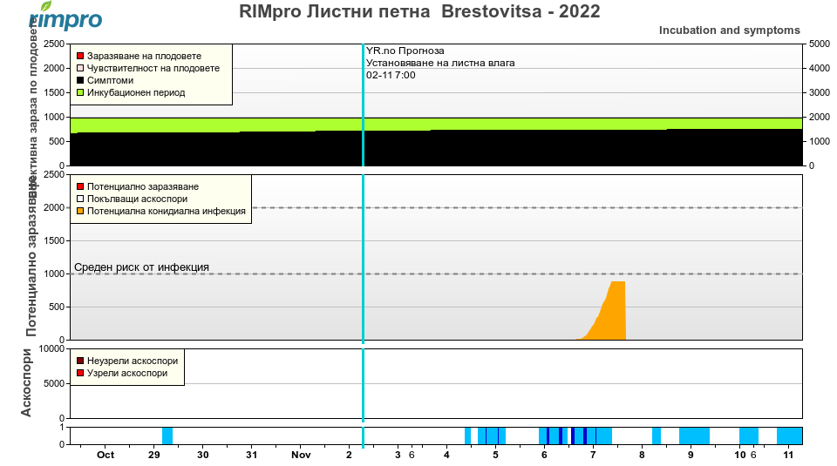This screenshot has height=466, width=837.
Task: Click the Установяване на листна влага text
Action: pos(440,63)
